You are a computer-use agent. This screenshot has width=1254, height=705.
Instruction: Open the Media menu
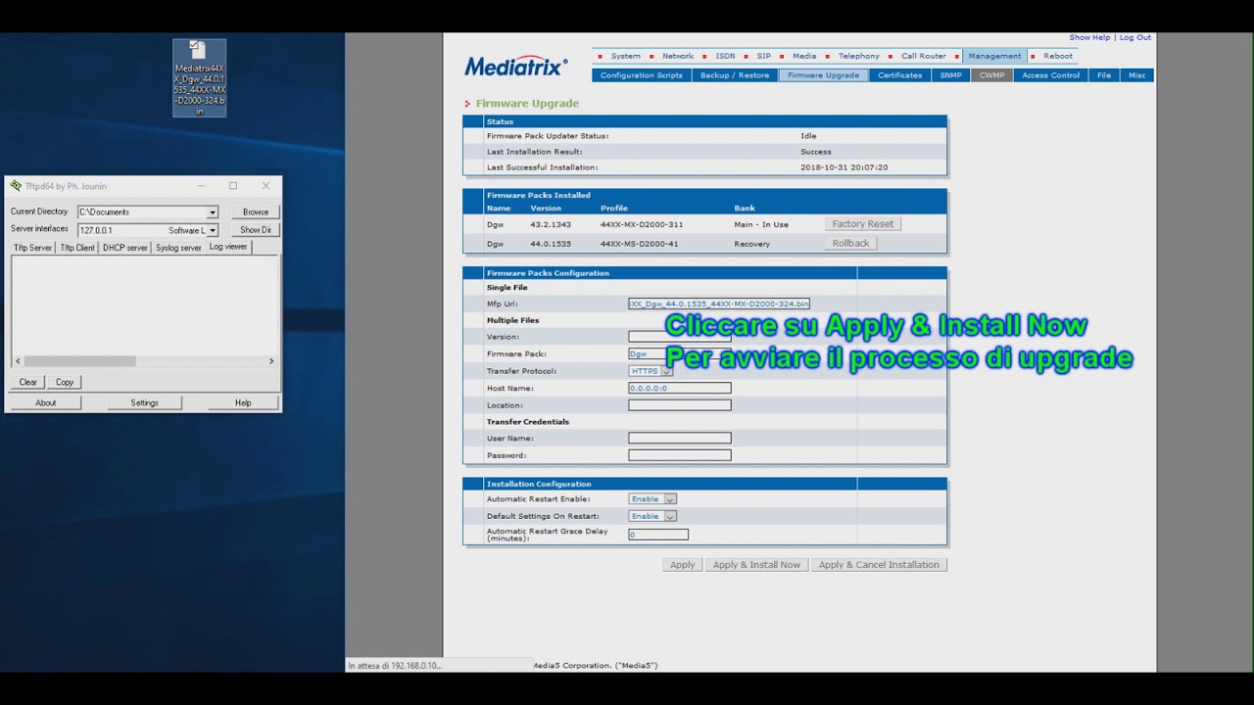pos(804,56)
